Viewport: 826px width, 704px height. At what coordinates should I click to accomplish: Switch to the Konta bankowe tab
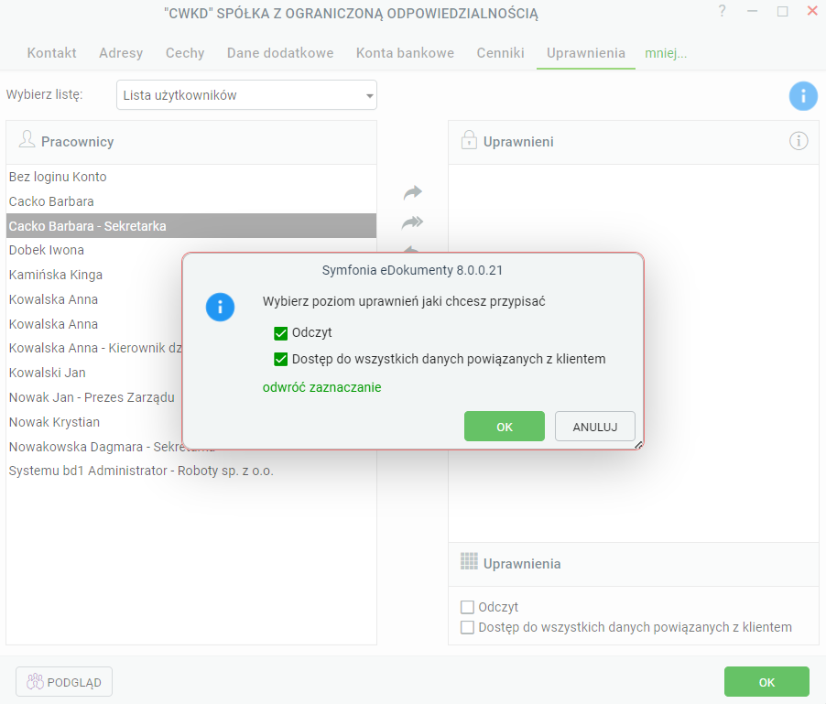[405, 53]
